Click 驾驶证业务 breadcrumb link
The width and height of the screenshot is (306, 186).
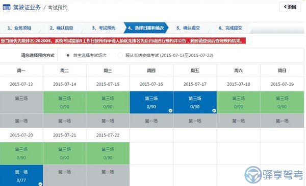pyautogui.click(x=27, y=8)
